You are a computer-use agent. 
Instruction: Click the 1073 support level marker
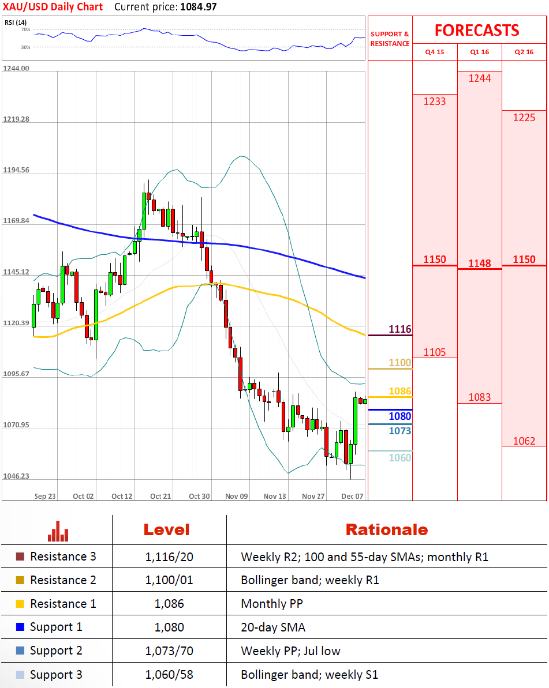399,431
